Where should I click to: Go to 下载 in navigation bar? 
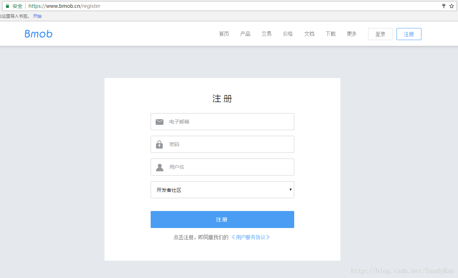(330, 34)
